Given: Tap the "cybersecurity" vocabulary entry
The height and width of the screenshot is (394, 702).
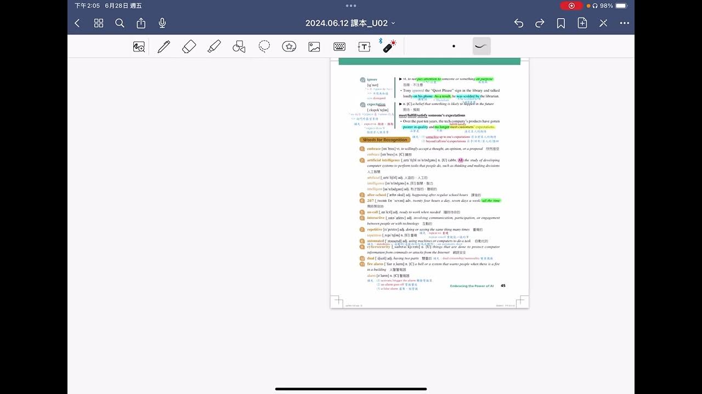Looking at the screenshot, I should pyautogui.click(x=378, y=247).
